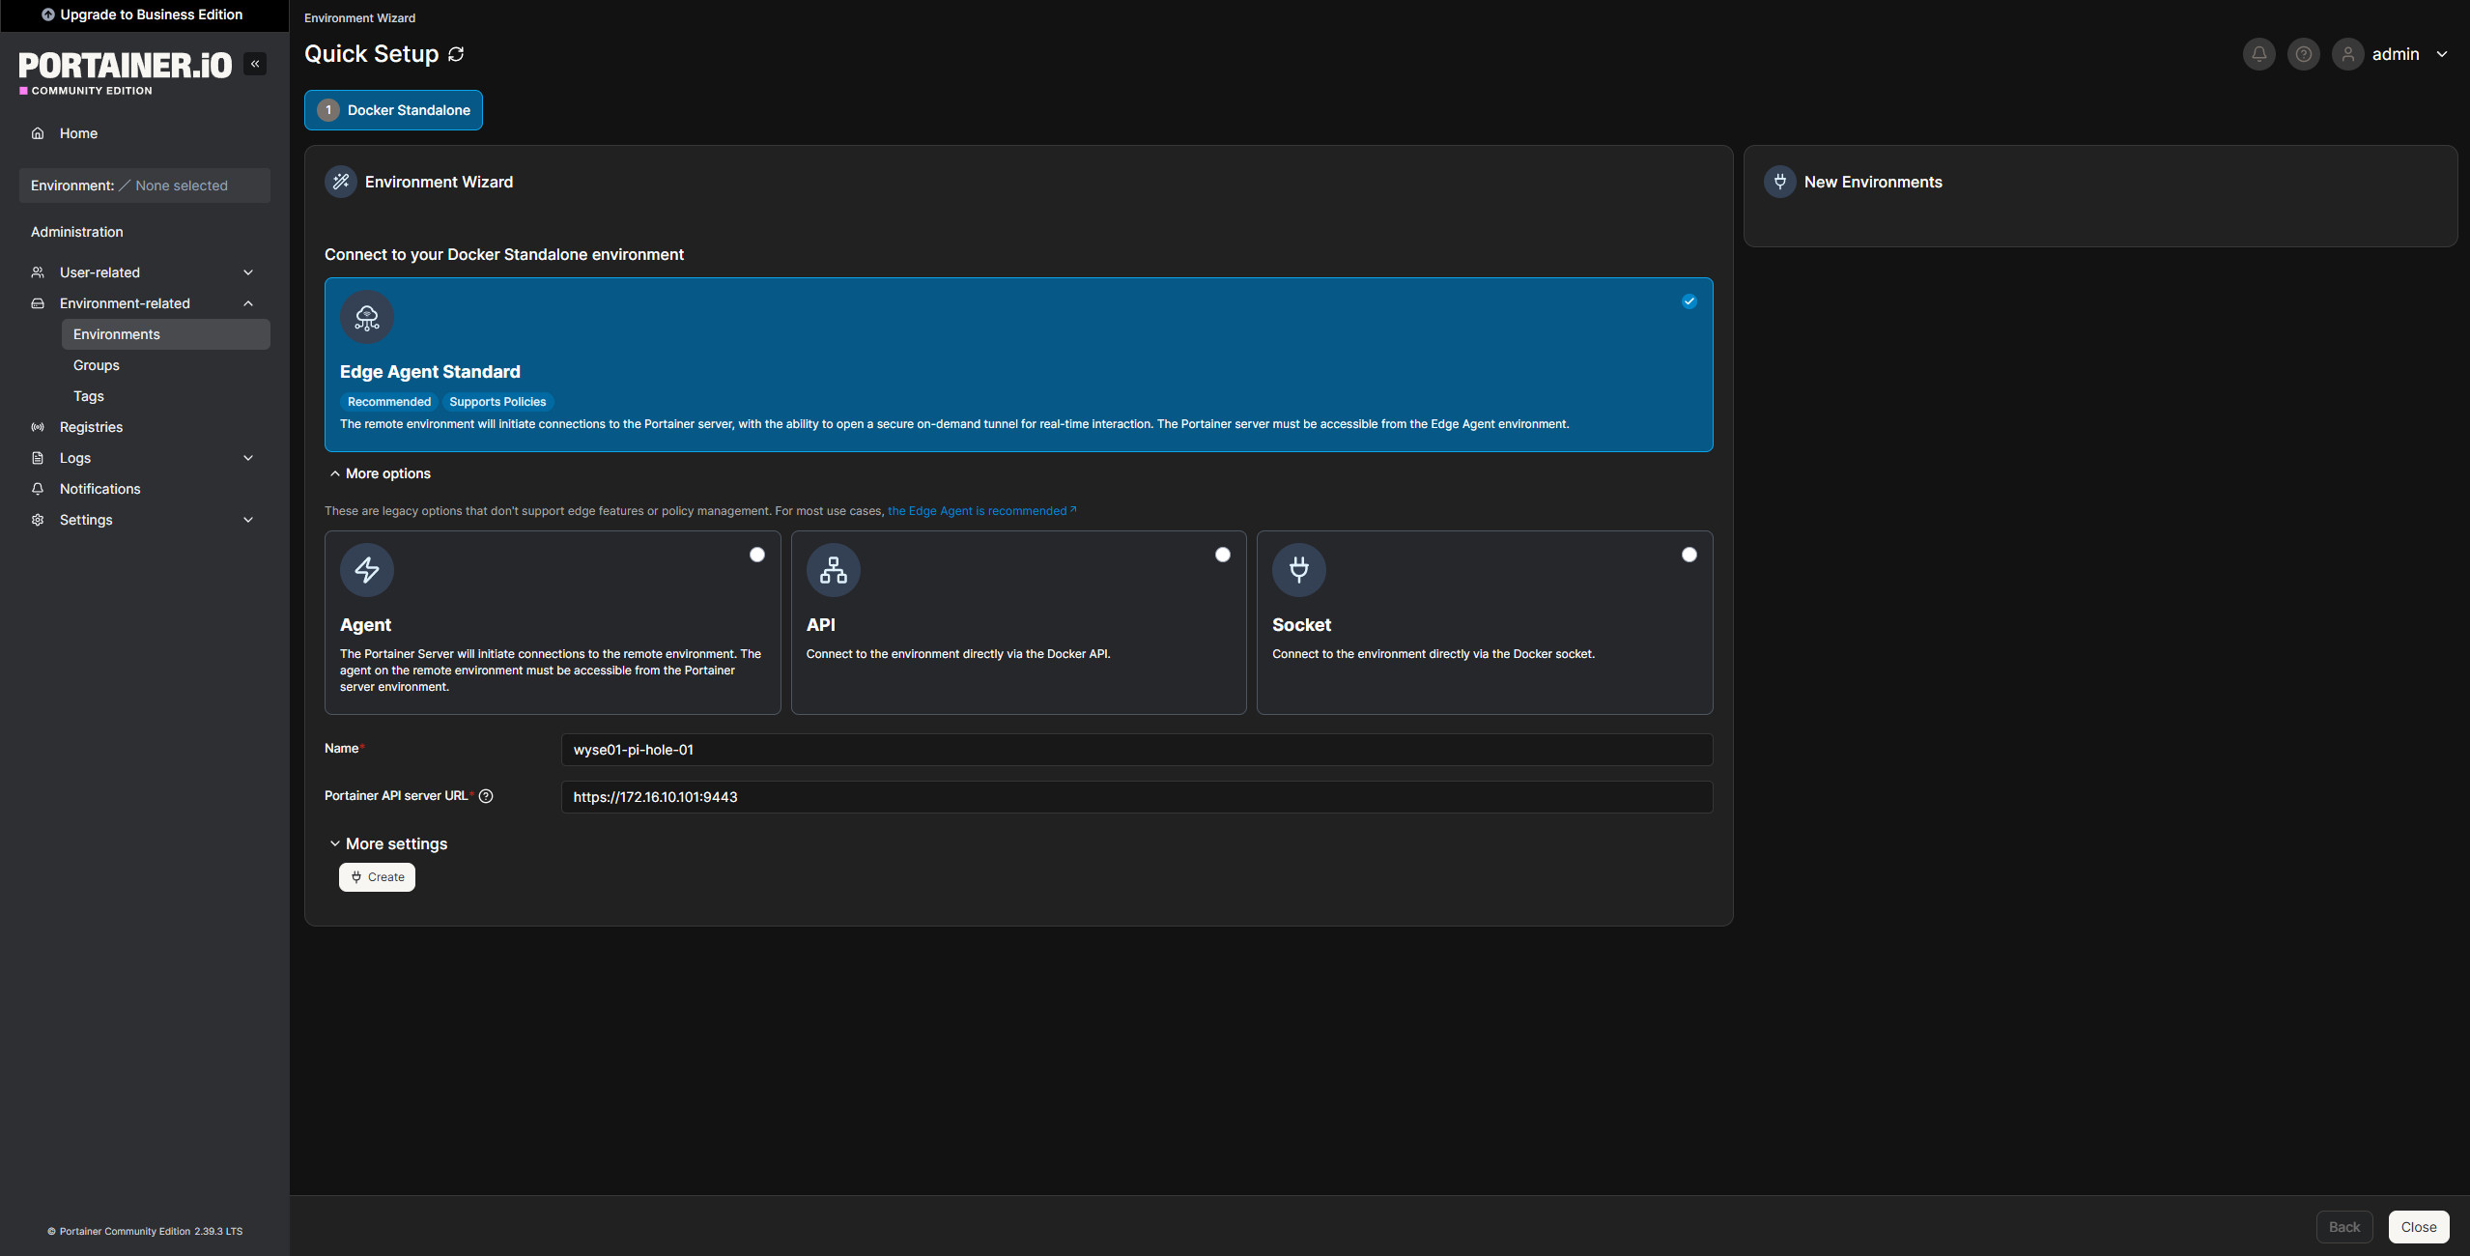The width and height of the screenshot is (2470, 1256).
Task: Open Tags in the sidebar
Action: tap(166, 396)
